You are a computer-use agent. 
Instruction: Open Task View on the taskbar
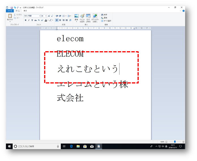[x=64, y=147]
